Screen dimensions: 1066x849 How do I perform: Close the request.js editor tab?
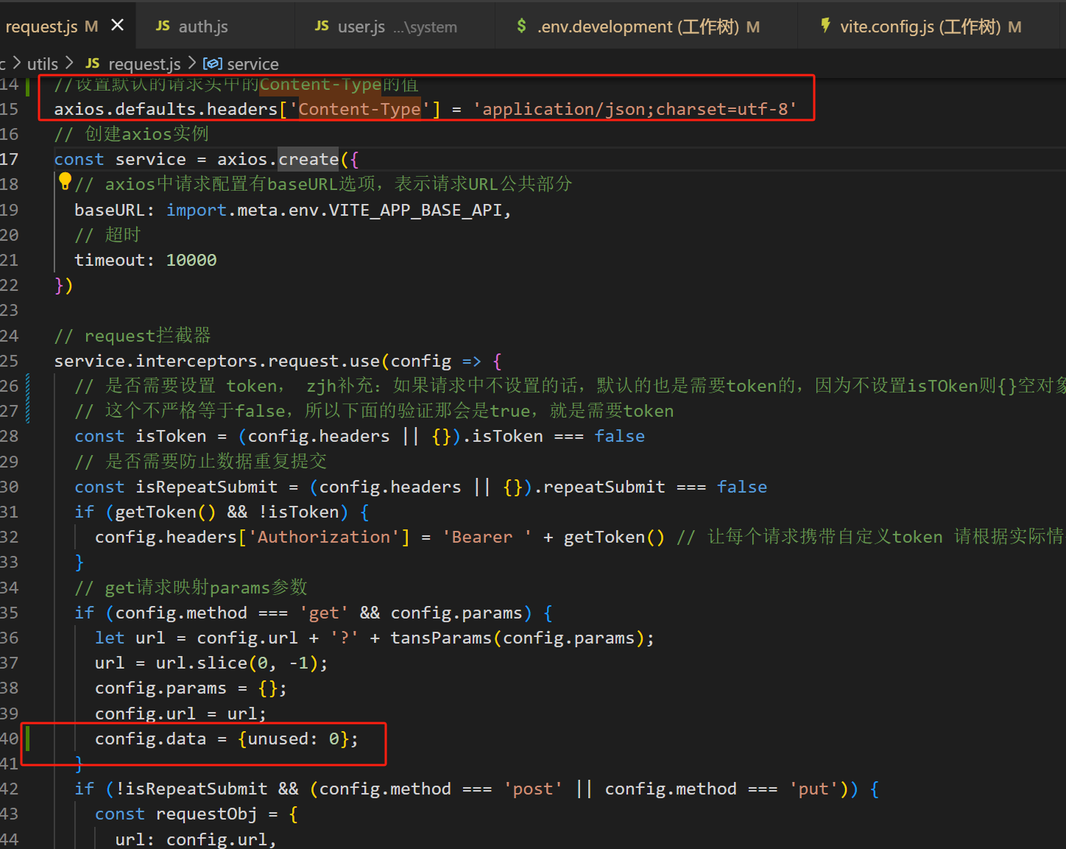(x=117, y=26)
